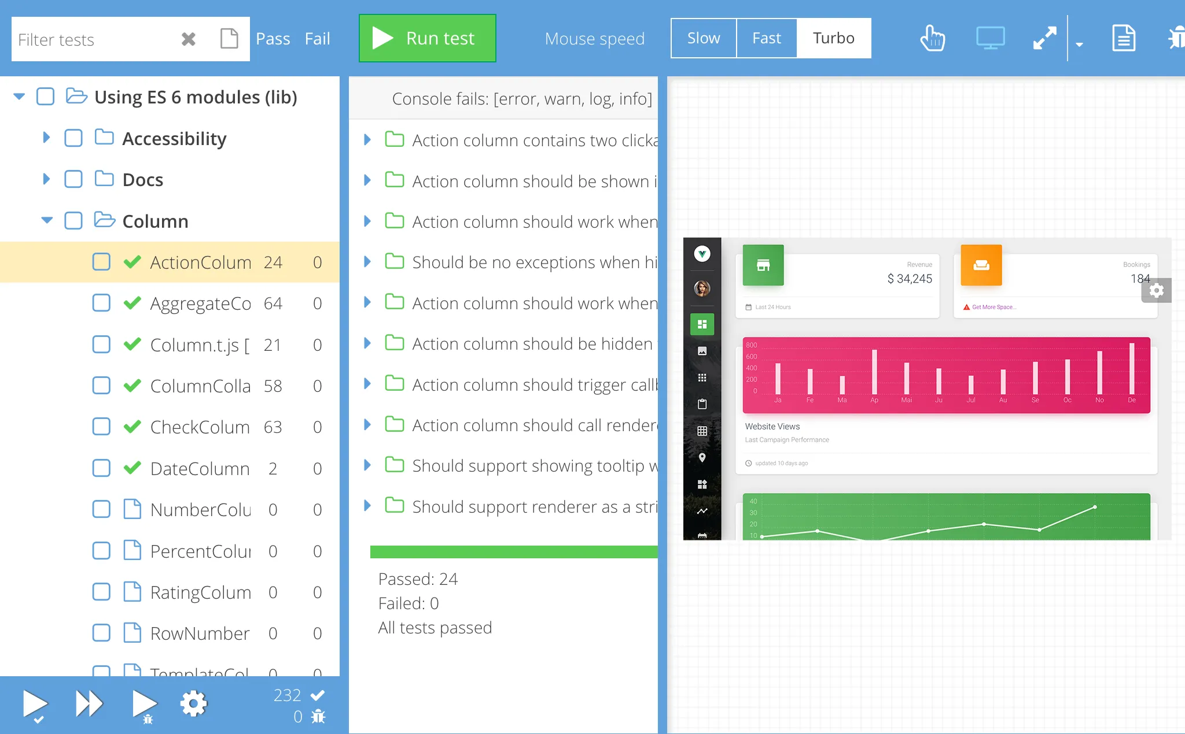The width and height of the screenshot is (1185, 734).
Task: Select Slow mouse speed option
Action: click(703, 38)
